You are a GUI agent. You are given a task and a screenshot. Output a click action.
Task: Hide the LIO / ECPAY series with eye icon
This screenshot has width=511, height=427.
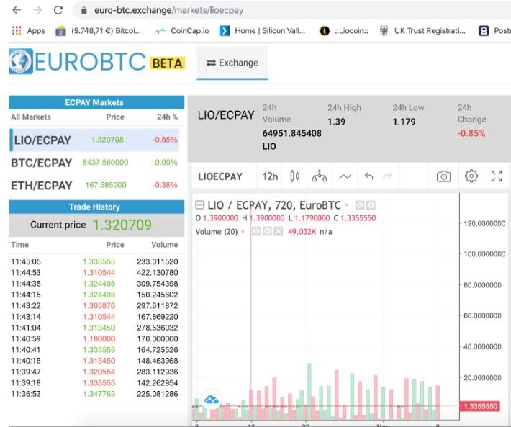click(360, 205)
